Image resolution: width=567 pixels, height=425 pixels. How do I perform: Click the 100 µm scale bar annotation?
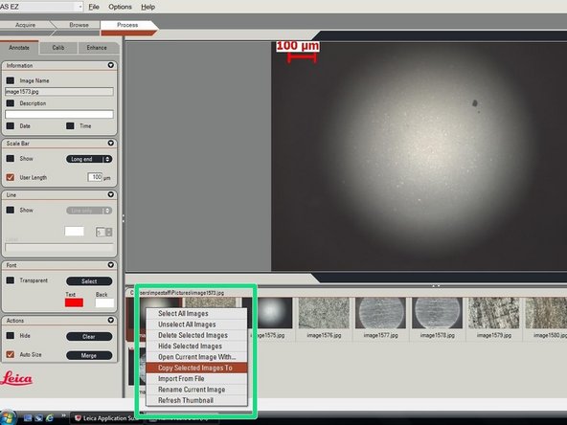pos(298,52)
